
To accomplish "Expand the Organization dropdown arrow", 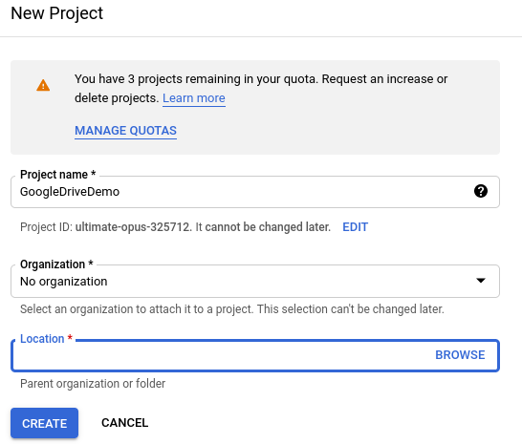I will pos(480,281).
